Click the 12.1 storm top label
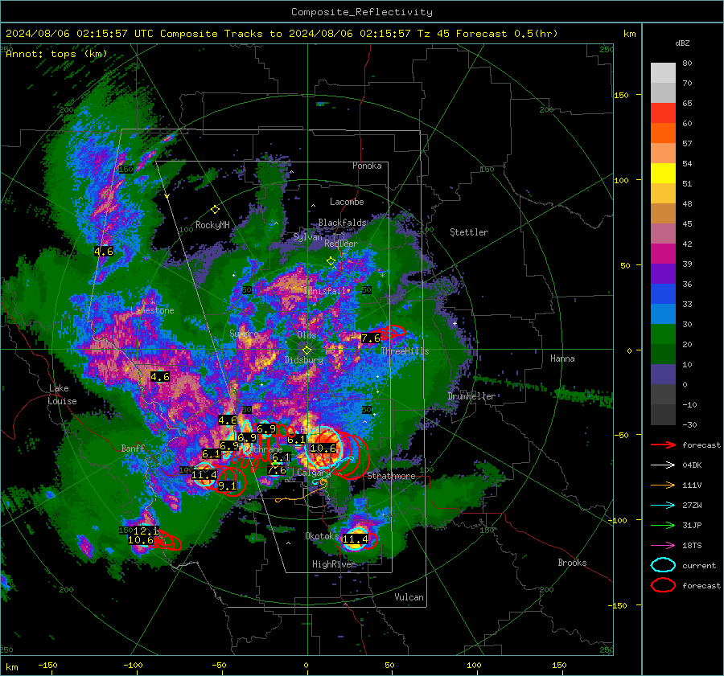 (x=146, y=531)
